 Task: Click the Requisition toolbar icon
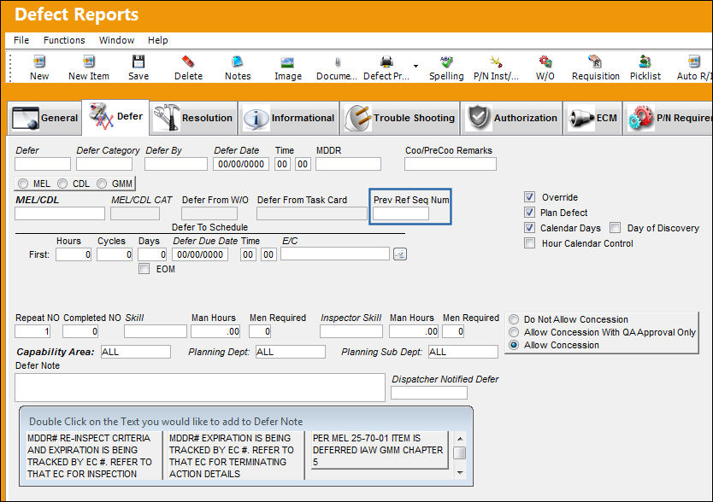coord(595,61)
